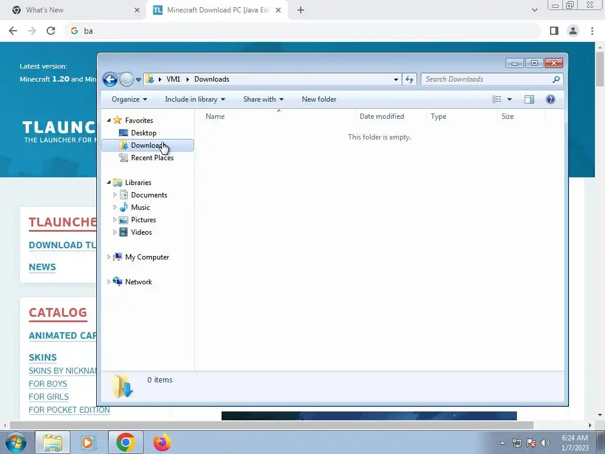Expand the Network tree node
The image size is (605, 454).
click(x=109, y=282)
